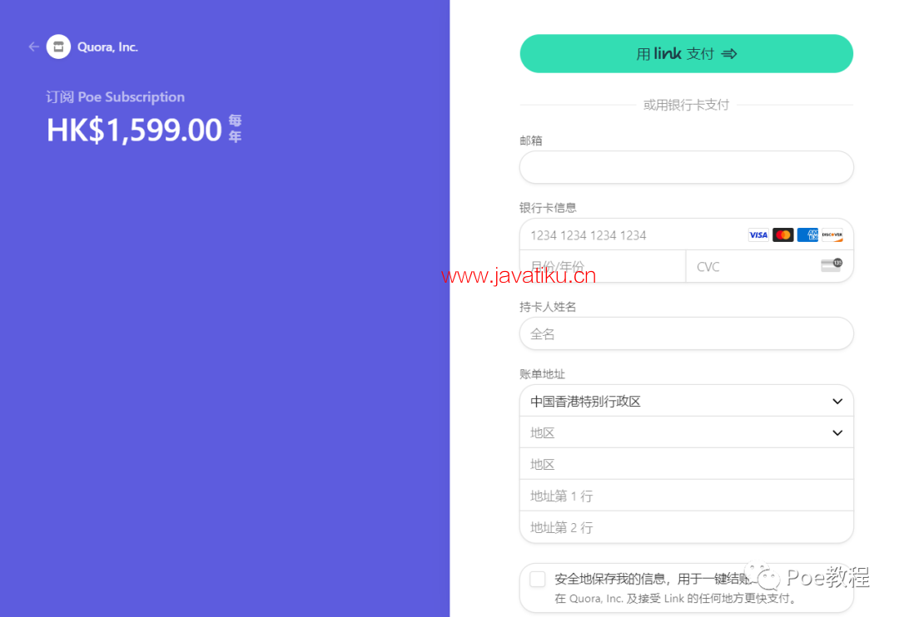Screen dimensions: 899x617
Task: Expand the 地区 district dropdown
Action: [686, 432]
